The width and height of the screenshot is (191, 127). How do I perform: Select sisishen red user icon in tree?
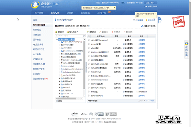[62, 75]
